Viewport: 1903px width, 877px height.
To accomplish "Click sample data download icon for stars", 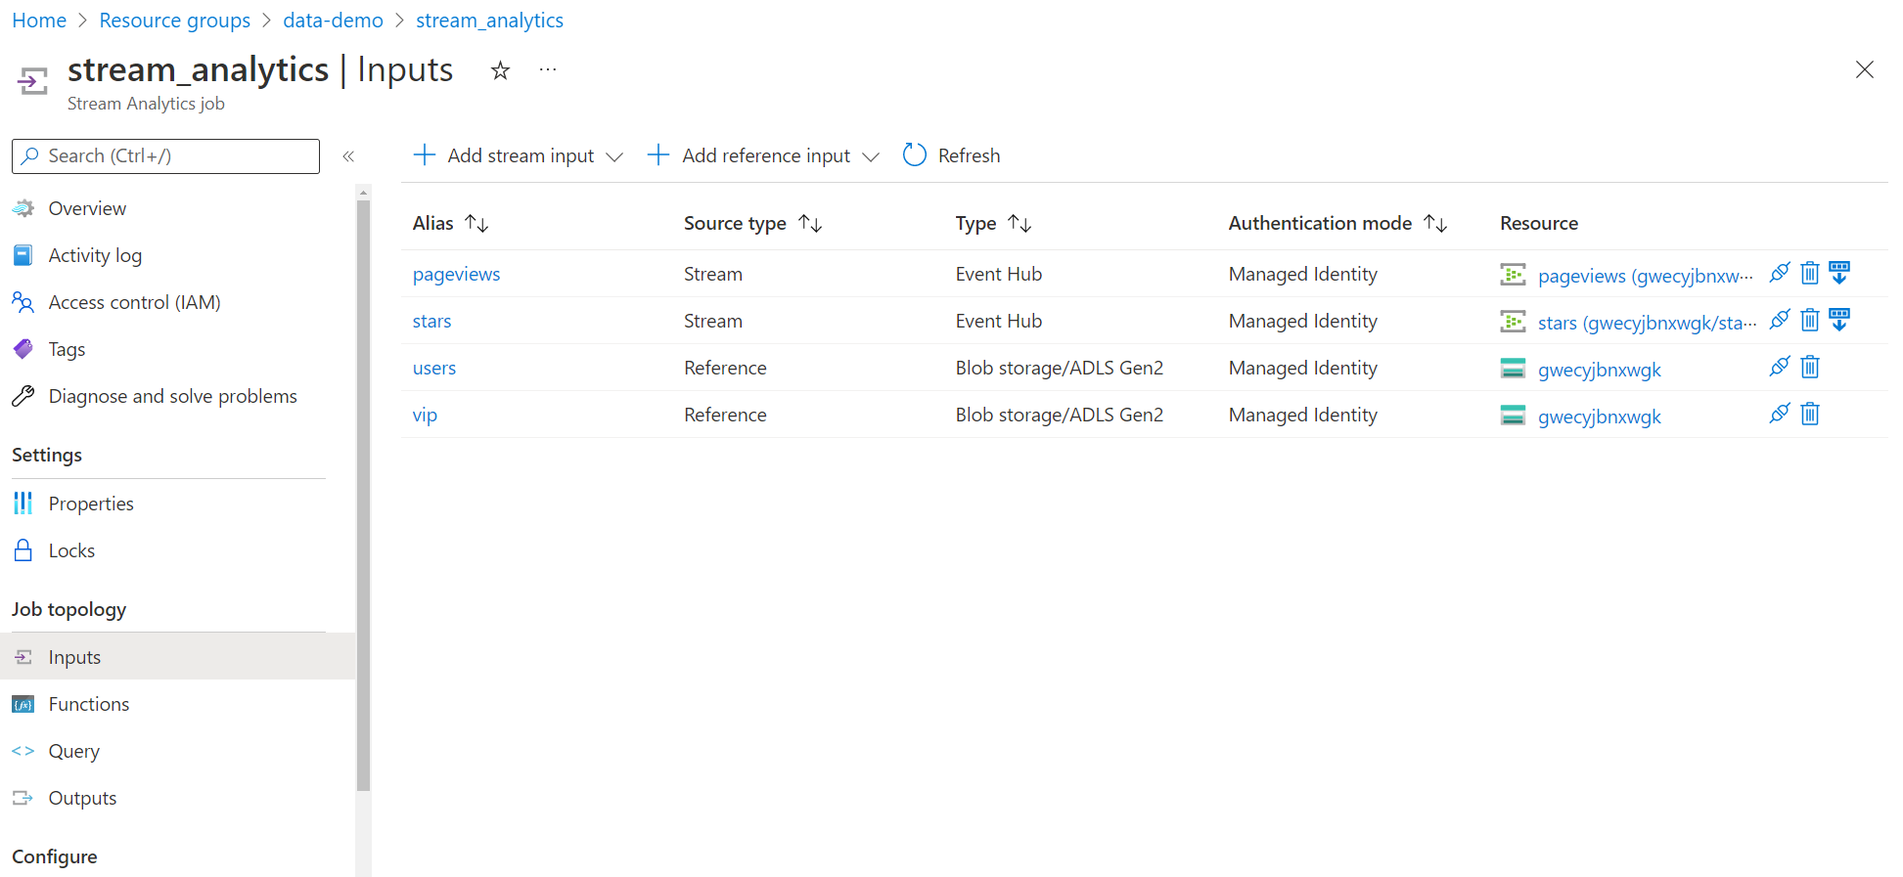I will click(1839, 320).
